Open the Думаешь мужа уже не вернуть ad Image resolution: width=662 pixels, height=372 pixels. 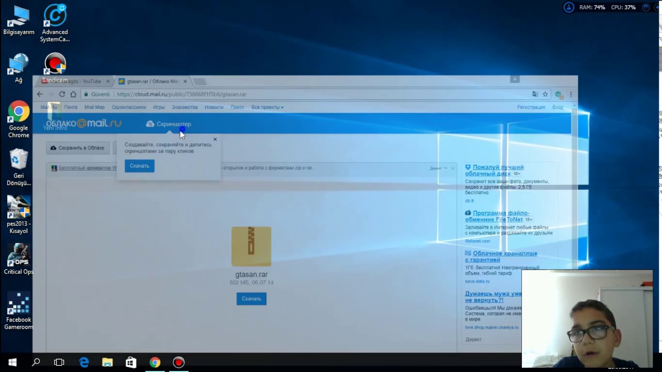(x=493, y=297)
